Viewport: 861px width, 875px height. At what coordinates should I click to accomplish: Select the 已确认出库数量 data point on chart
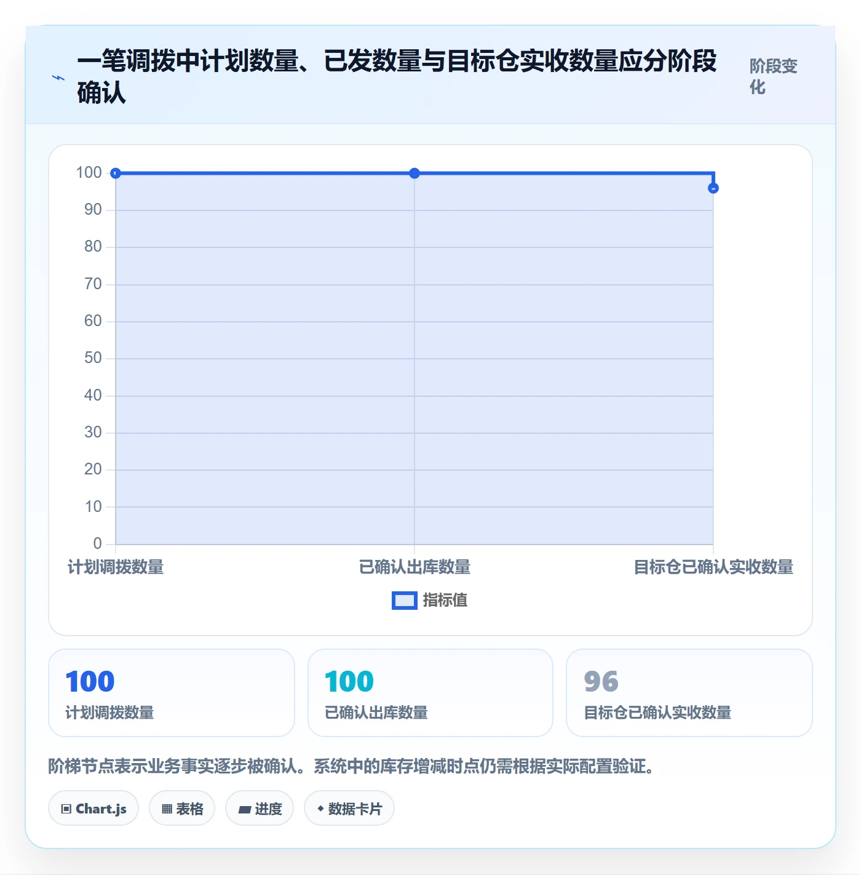click(x=415, y=174)
